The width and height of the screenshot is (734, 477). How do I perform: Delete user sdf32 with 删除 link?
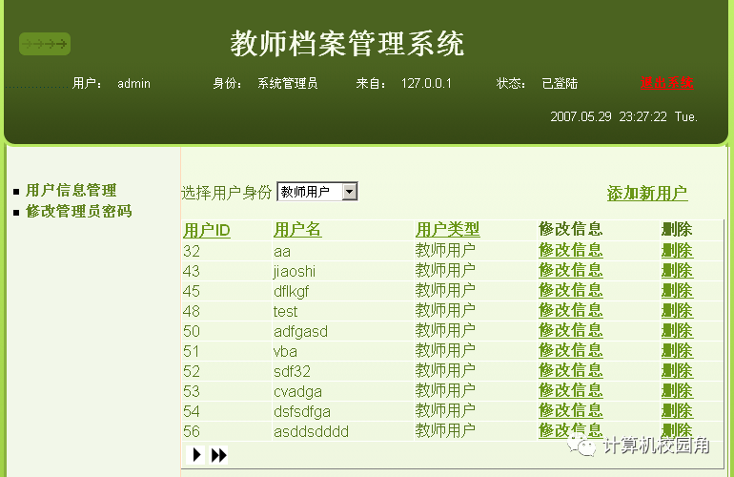click(677, 371)
